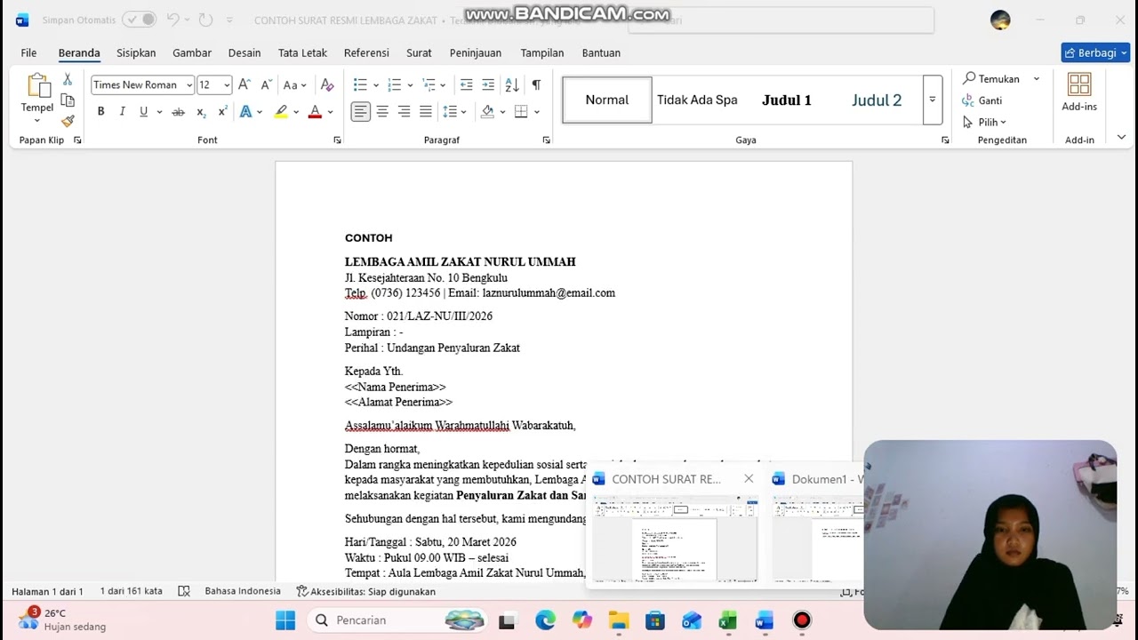Cut selection with the scissors icon
Viewport: 1138px width, 640px height.
(68, 80)
